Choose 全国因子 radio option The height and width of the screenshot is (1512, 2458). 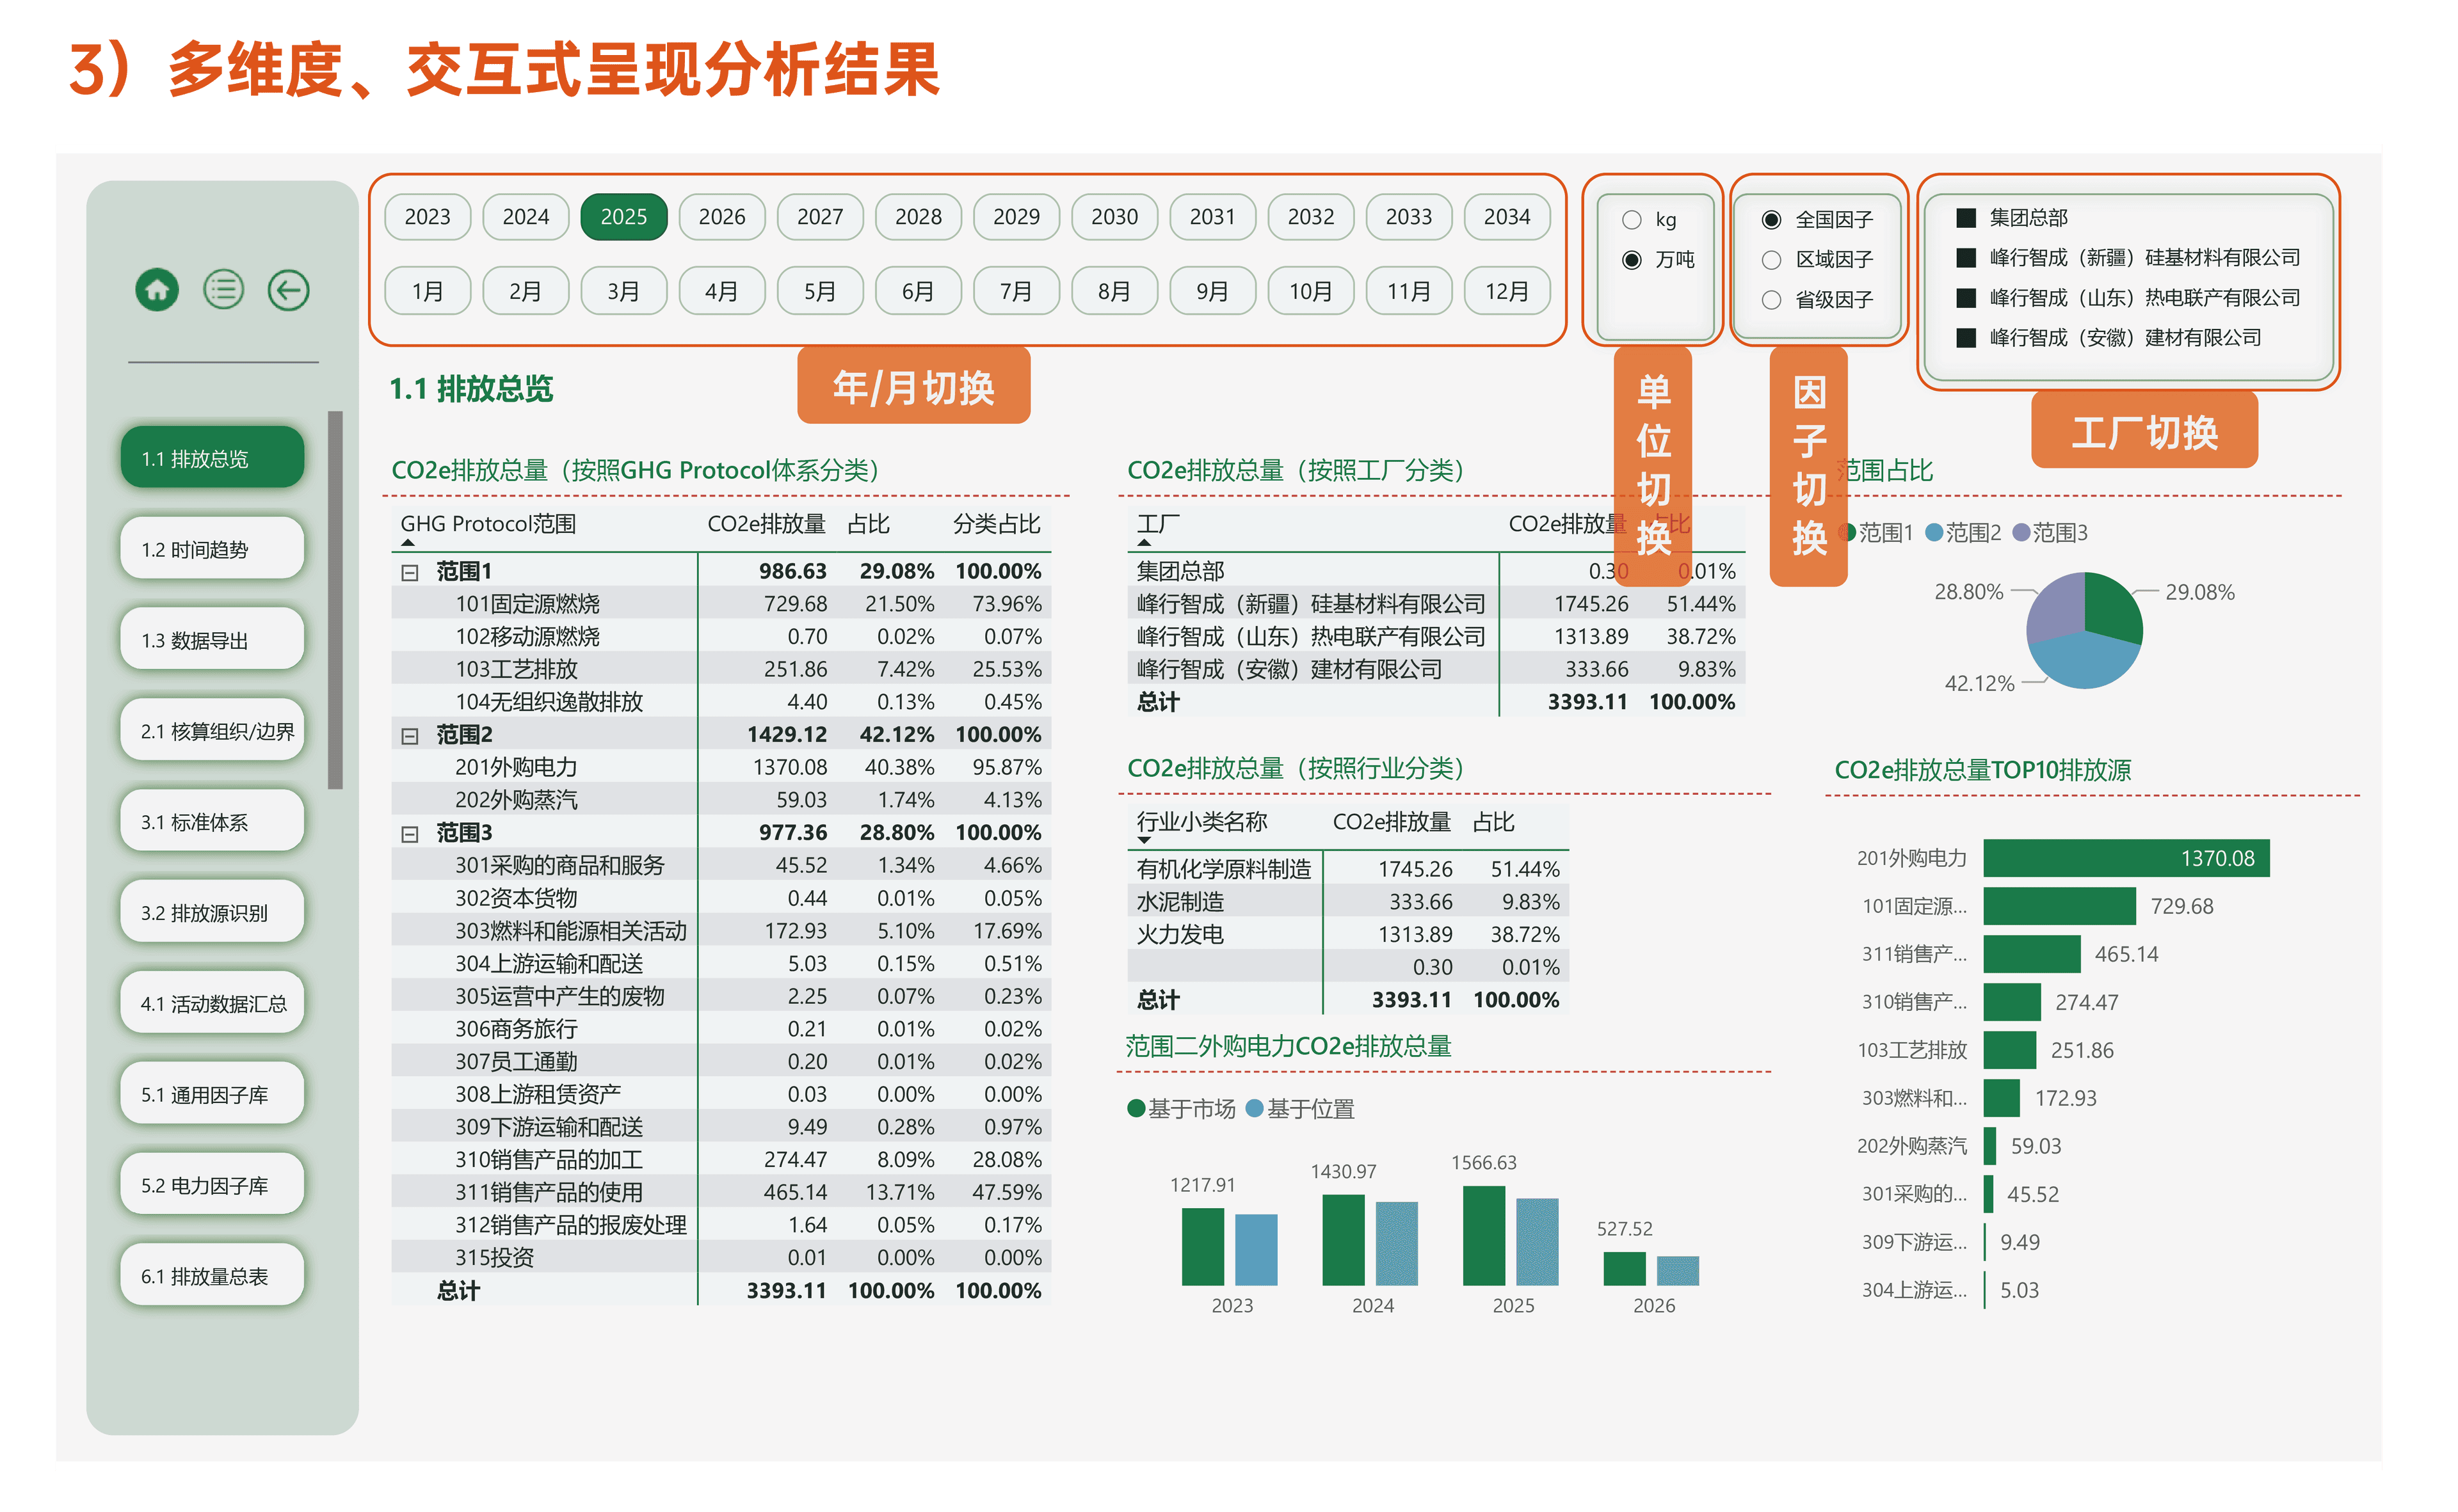click(1772, 220)
